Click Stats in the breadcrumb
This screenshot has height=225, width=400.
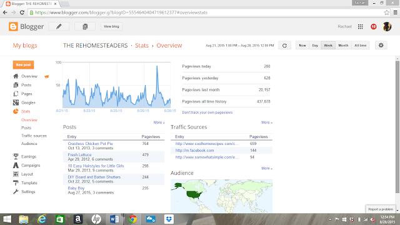click(x=142, y=46)
